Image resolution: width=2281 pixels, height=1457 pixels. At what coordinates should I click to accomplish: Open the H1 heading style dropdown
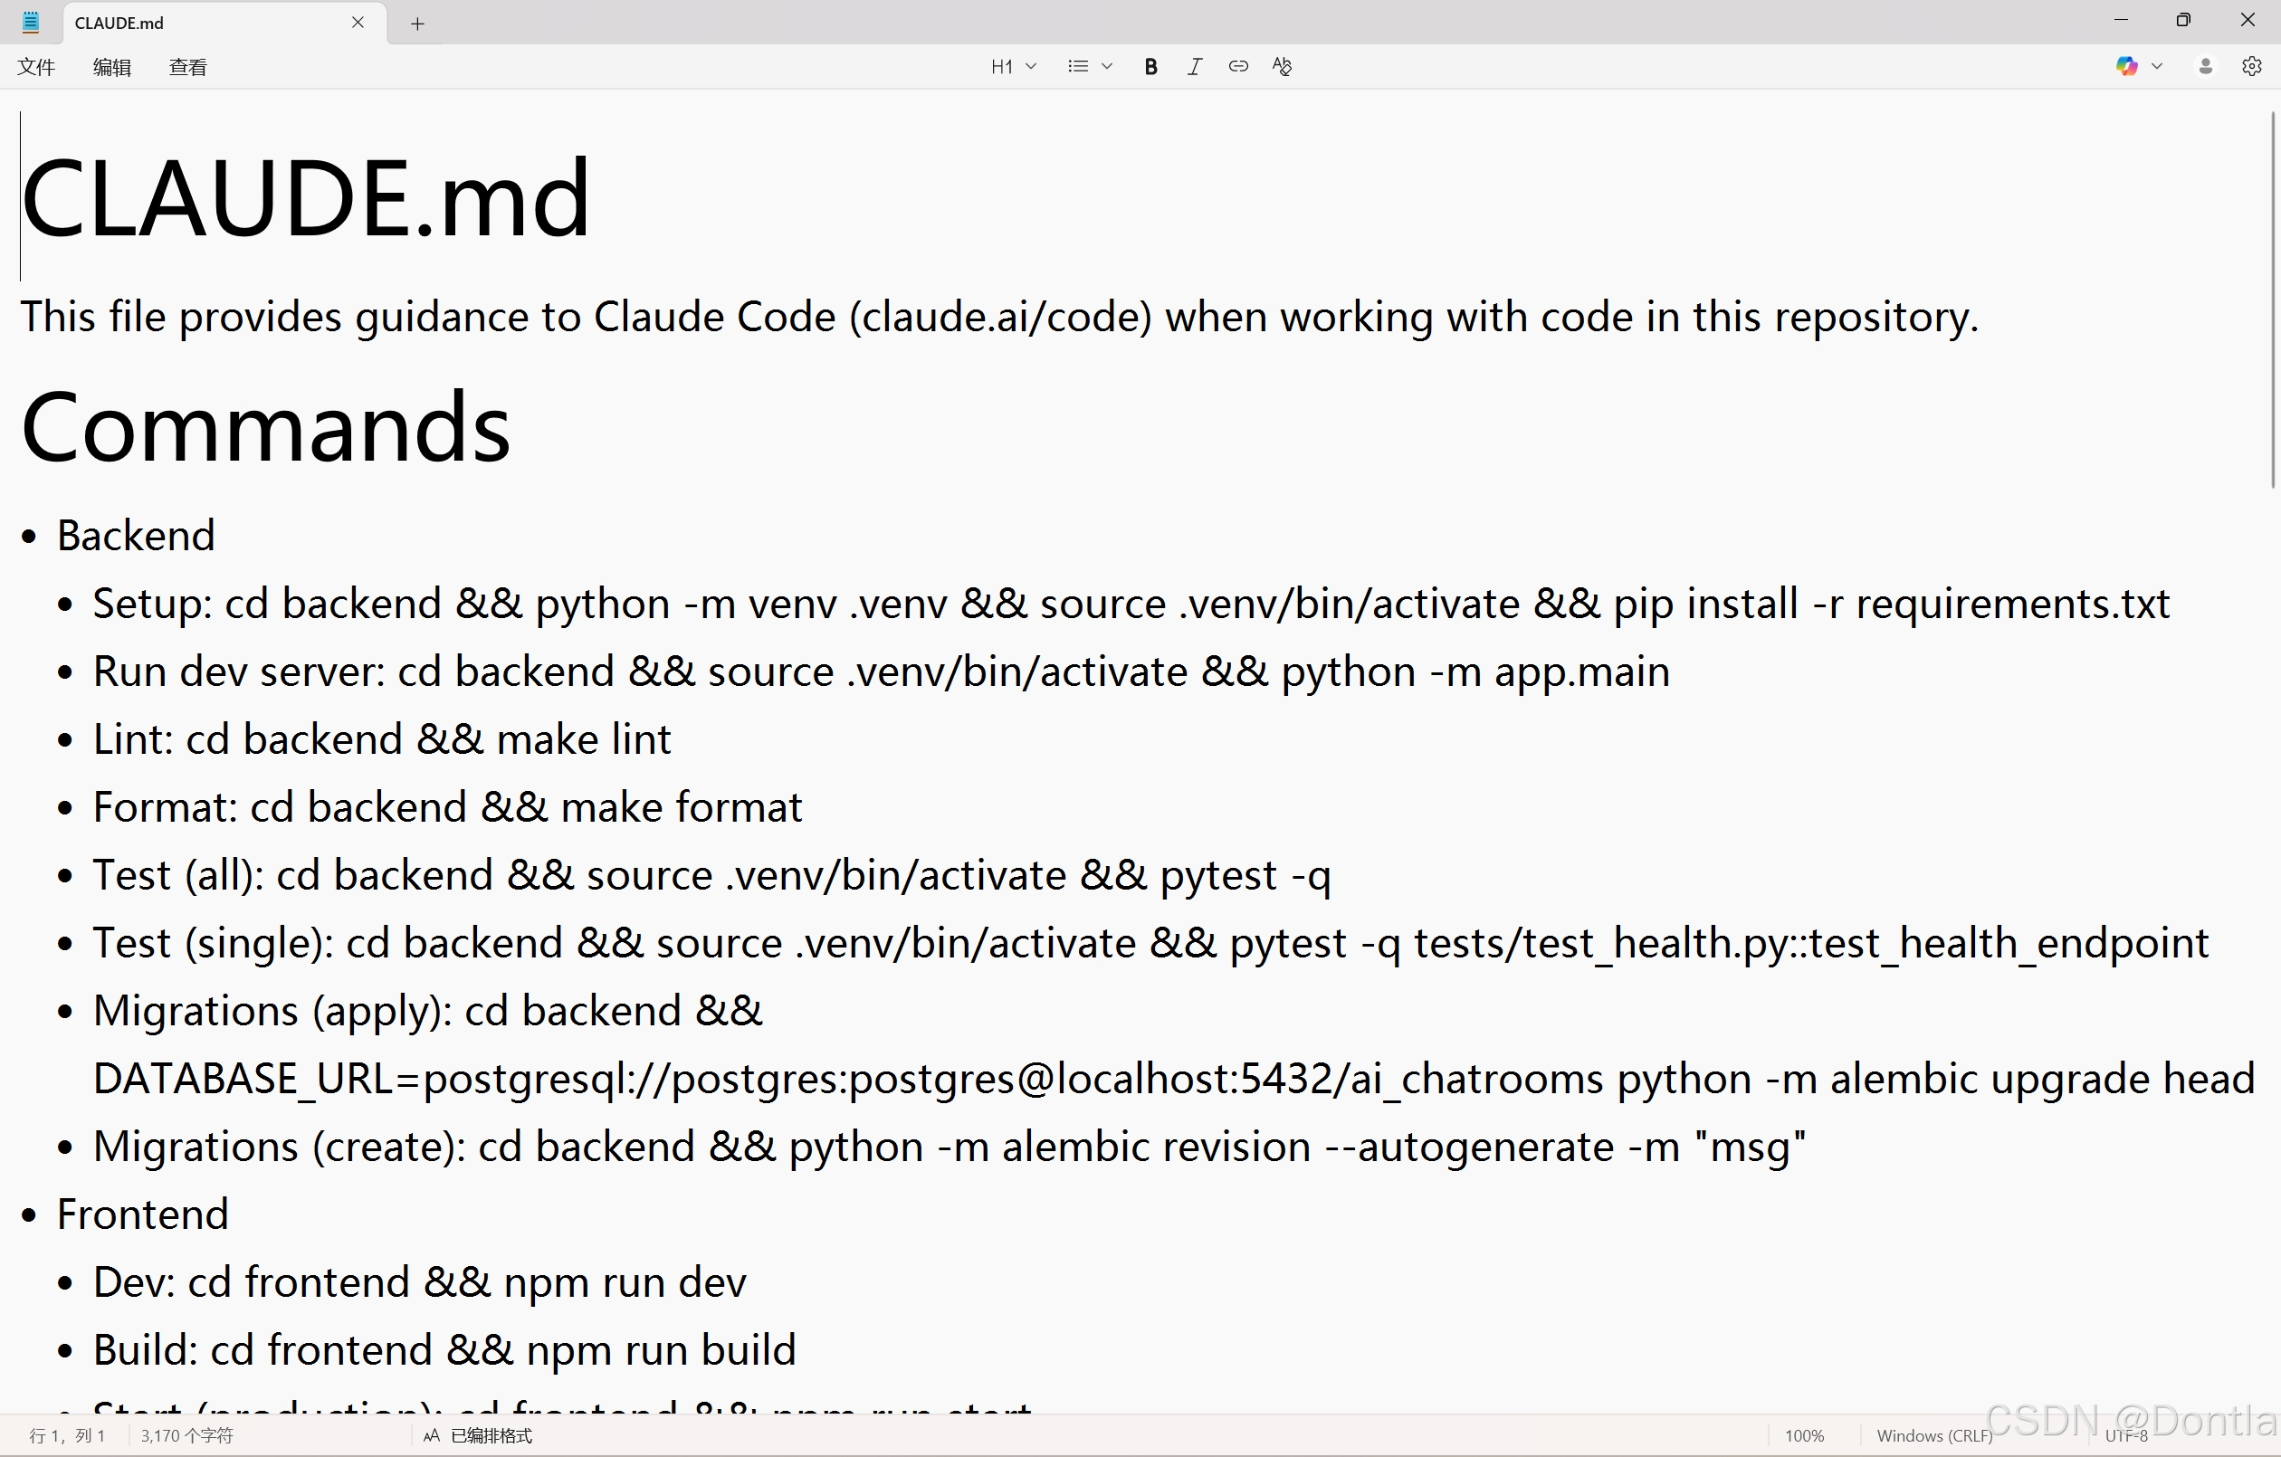click(1014, 66)
